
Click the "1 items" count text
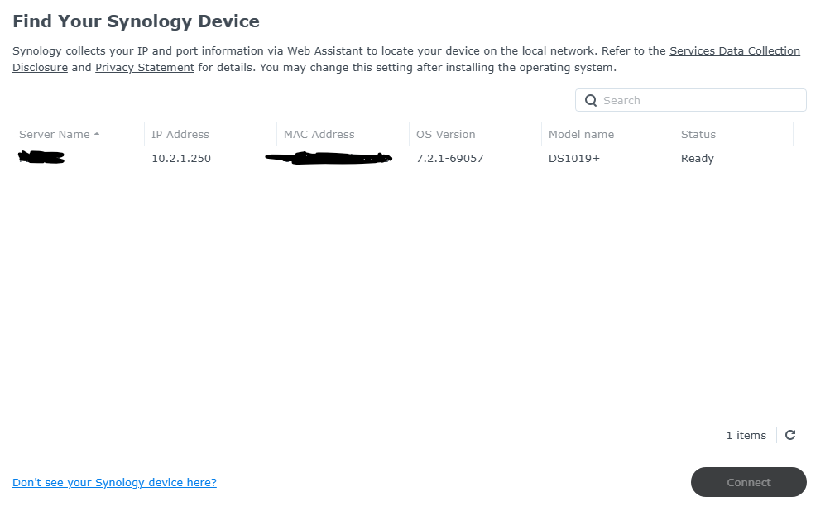tap(746, 436)
